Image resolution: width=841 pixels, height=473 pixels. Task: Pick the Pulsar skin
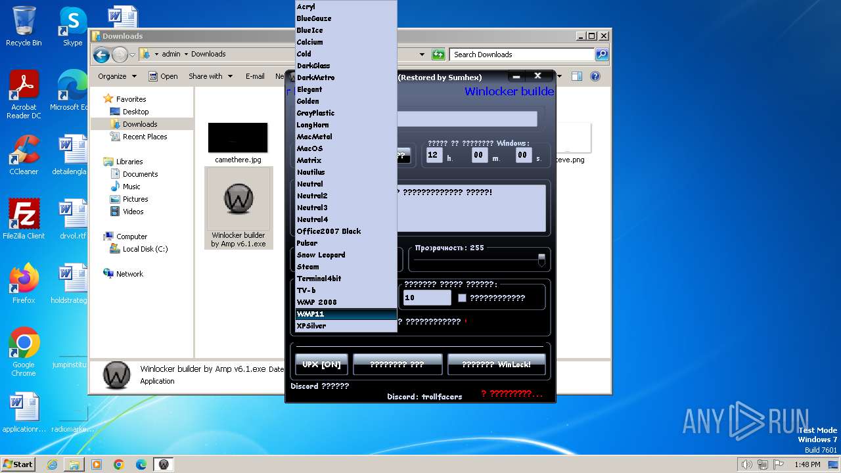(346, 243)
